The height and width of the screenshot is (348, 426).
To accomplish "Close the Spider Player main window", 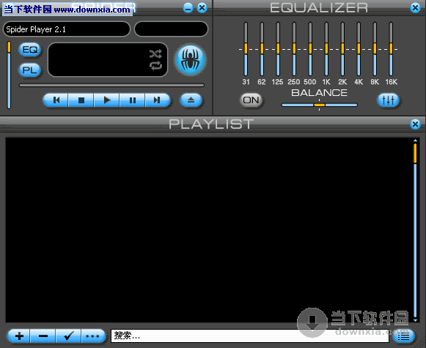I will pos(202,8).
